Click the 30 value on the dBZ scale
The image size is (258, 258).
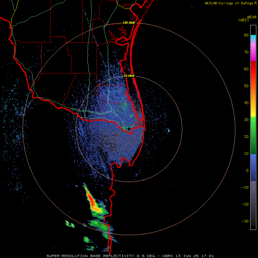point(246,120)
